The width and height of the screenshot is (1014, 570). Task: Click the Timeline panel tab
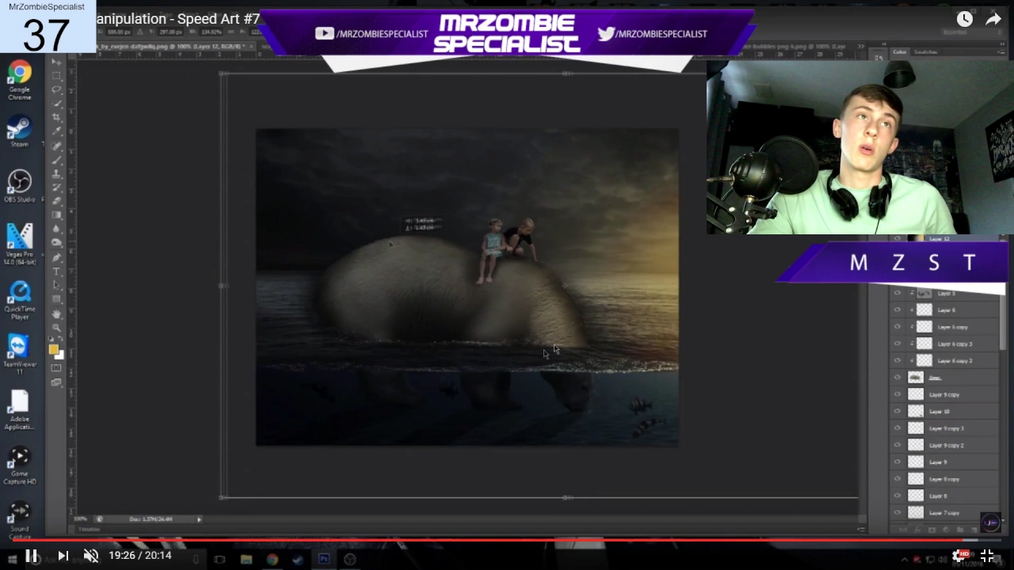pyautogui.click(x=89, y=530)
